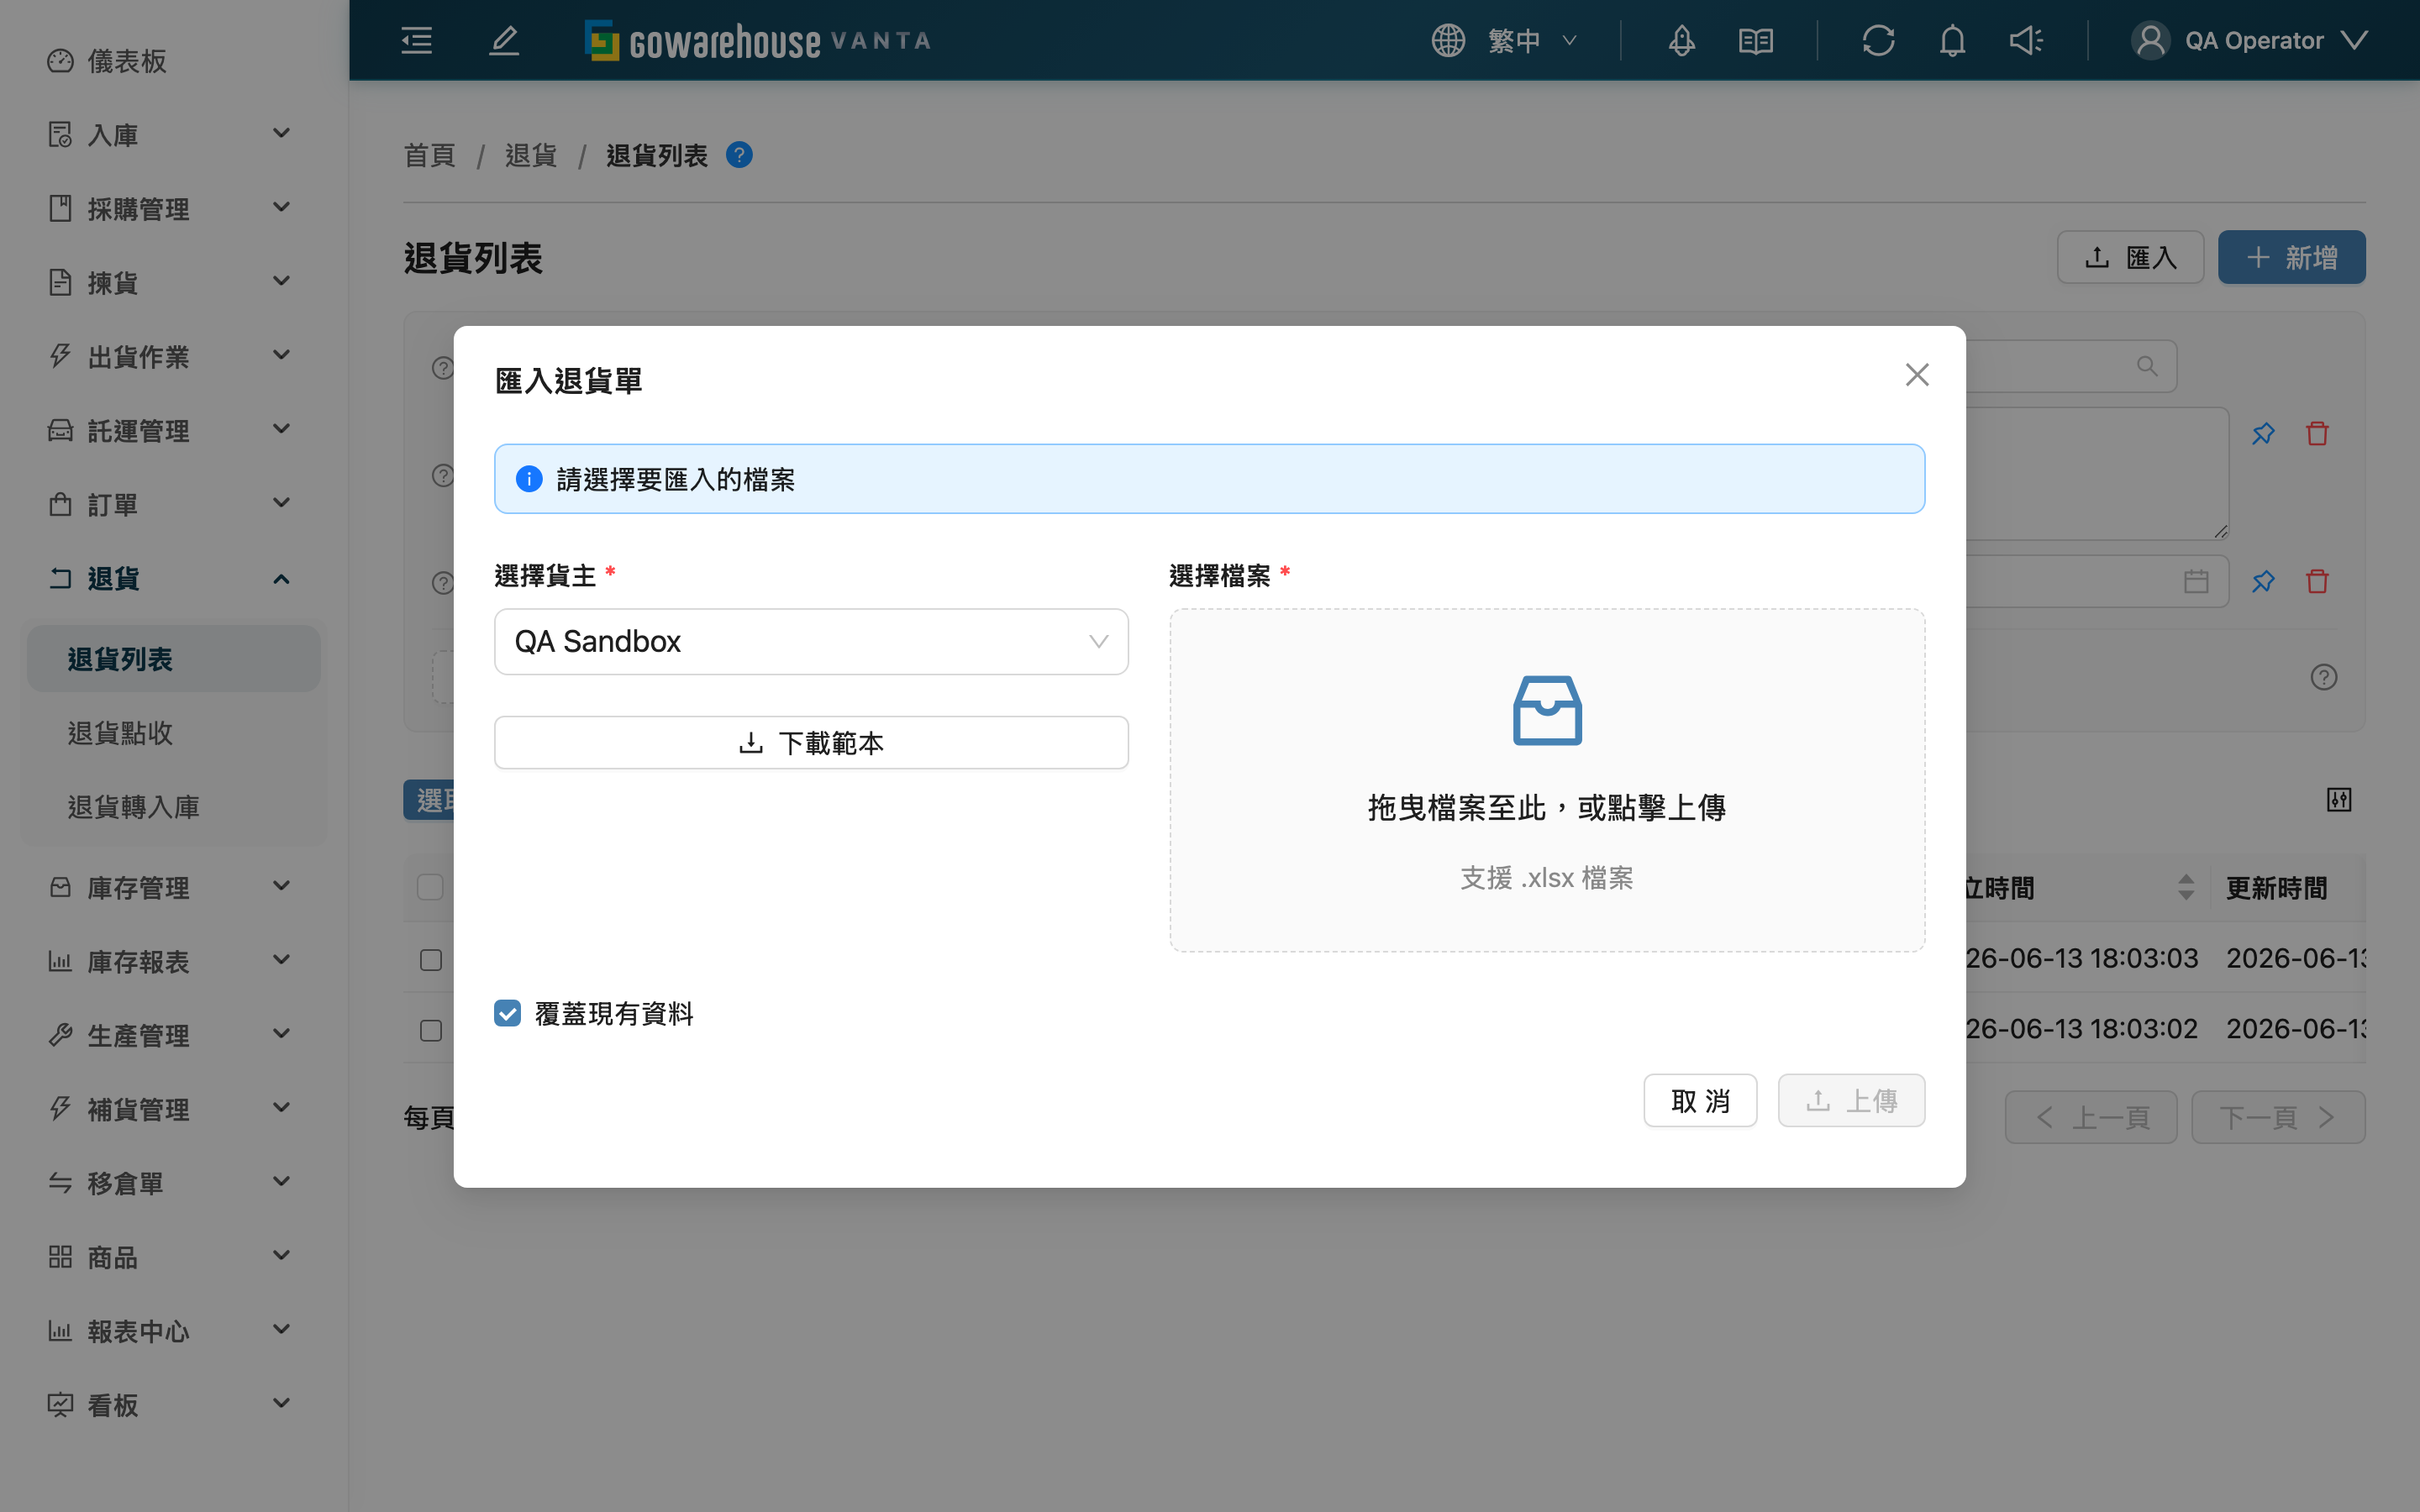Click the lower red trash icon

pos(2317,581)
